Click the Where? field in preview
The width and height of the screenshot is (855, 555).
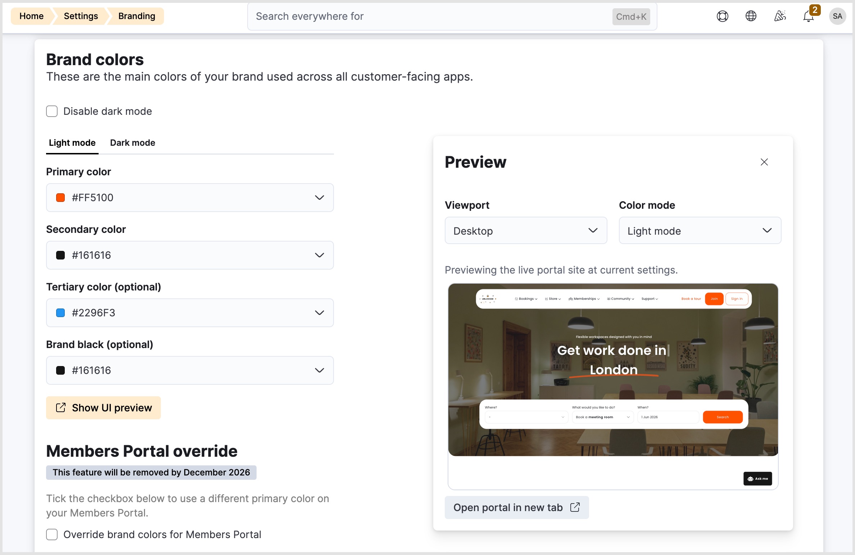pyautogui.click(x=526, y=417)
